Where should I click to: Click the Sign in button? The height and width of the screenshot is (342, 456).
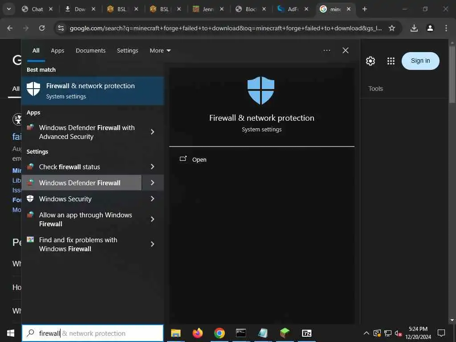tap(420, 61)
